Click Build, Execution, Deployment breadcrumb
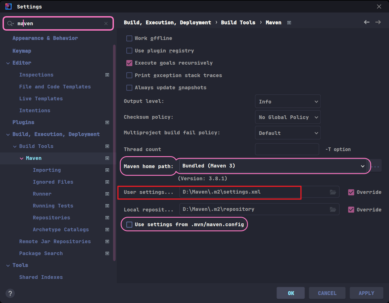The width and height of the screenshot is (389, 303). point(167,22)
